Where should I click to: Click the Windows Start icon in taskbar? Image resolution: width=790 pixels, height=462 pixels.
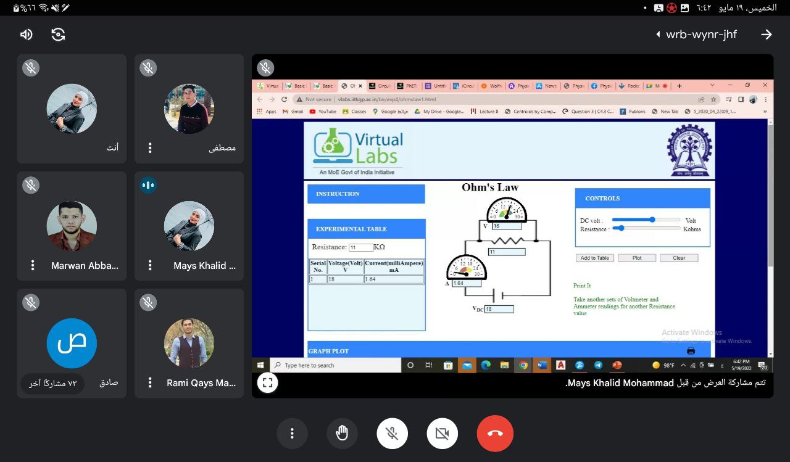click(260, 365)
